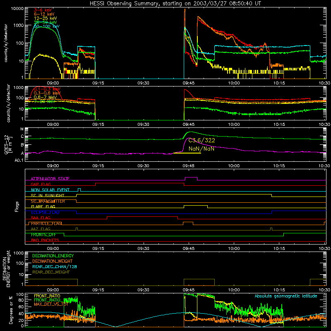Click the Flags vertical axis title
Viewport: 331px width, 331px height.
tap(17, 206)
